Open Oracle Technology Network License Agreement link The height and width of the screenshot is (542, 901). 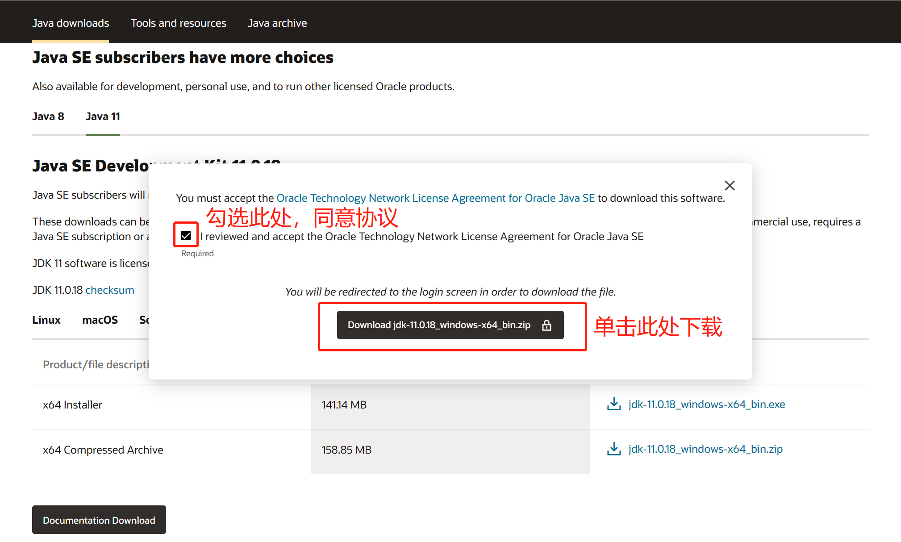pyautogui.click(x=435, y=198)
